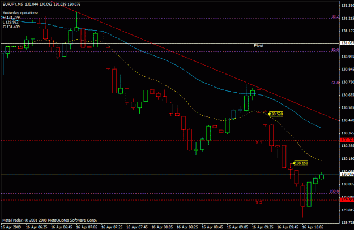Click the '16 Apr 2009' date label

coord(11,227)
